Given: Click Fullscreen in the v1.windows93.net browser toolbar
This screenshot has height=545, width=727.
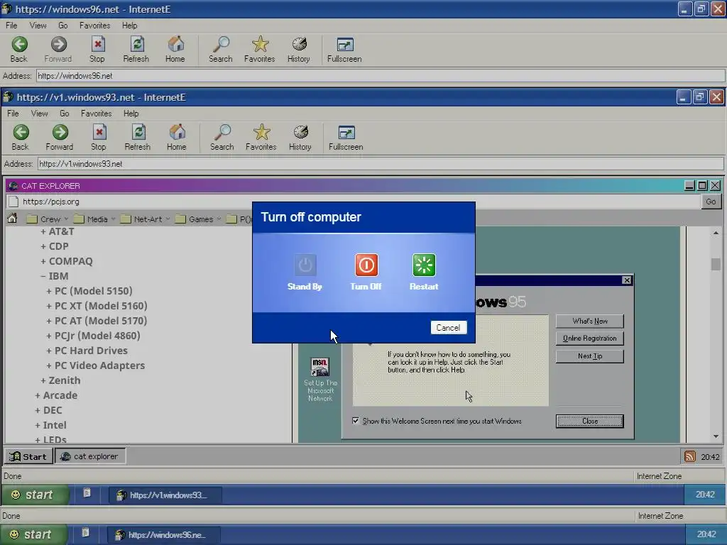Looking at the screenshot, I should click(x=346, y=137).
